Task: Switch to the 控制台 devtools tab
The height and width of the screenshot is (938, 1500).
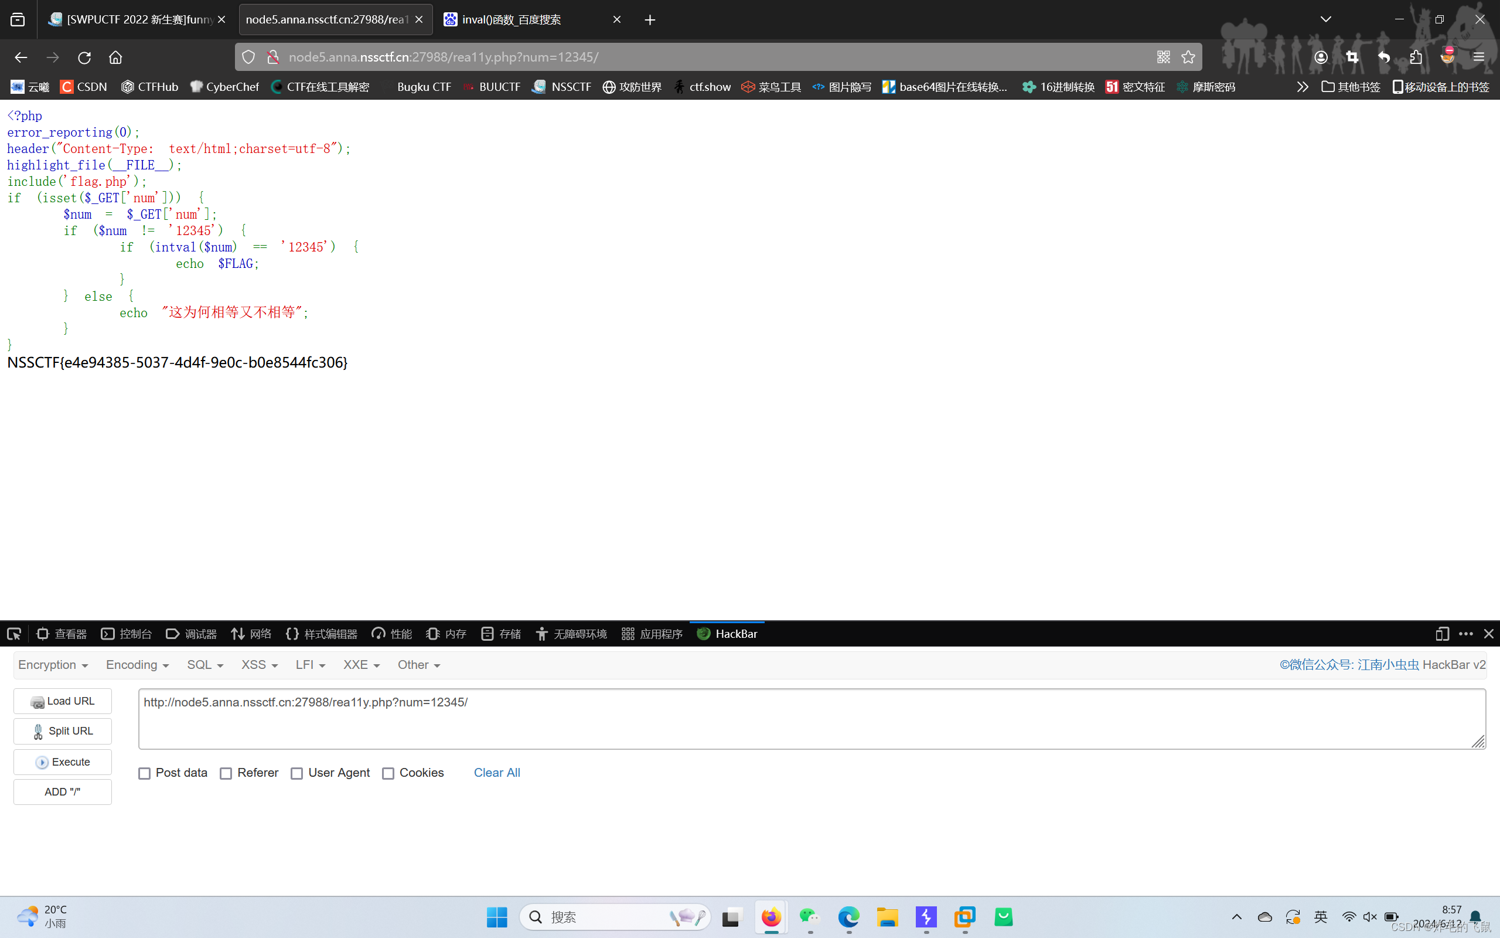Action: 127,633
